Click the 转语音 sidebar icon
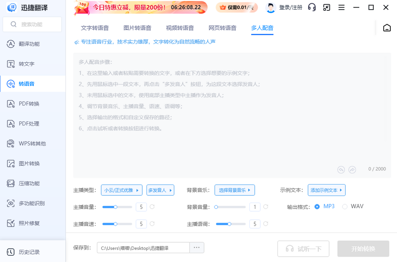The width and height of the screenshot is (397, 262). click(x=11, y=84)
